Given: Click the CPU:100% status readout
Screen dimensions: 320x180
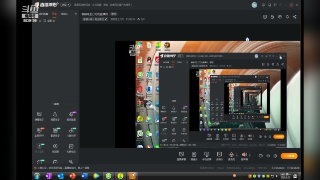Looking at the screenshot, I should click(249, 168).
